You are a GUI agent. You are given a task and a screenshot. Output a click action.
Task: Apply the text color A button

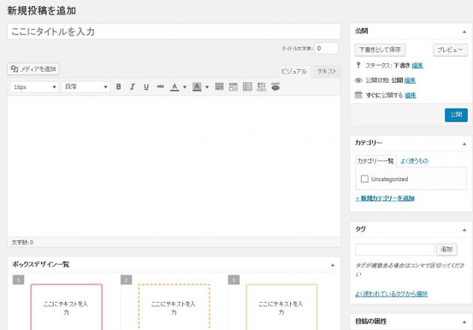pyautogui.click(x=175, y=87)
